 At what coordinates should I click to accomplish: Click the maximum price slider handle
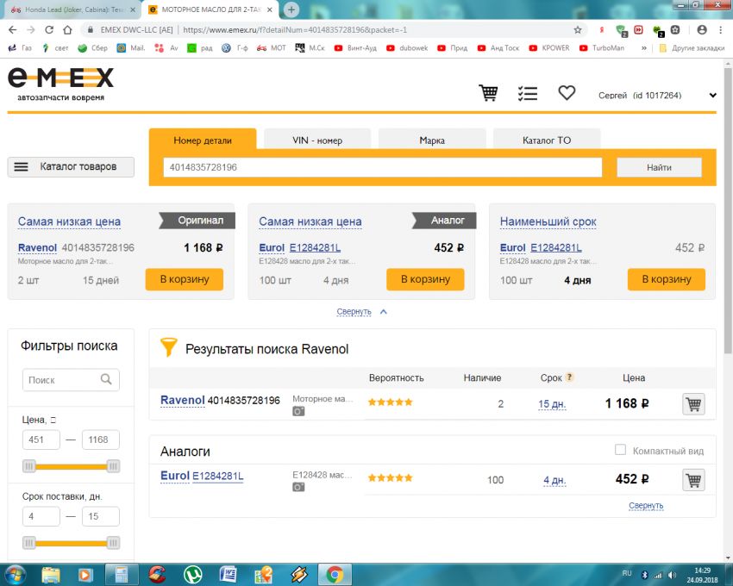coord(113,466)
